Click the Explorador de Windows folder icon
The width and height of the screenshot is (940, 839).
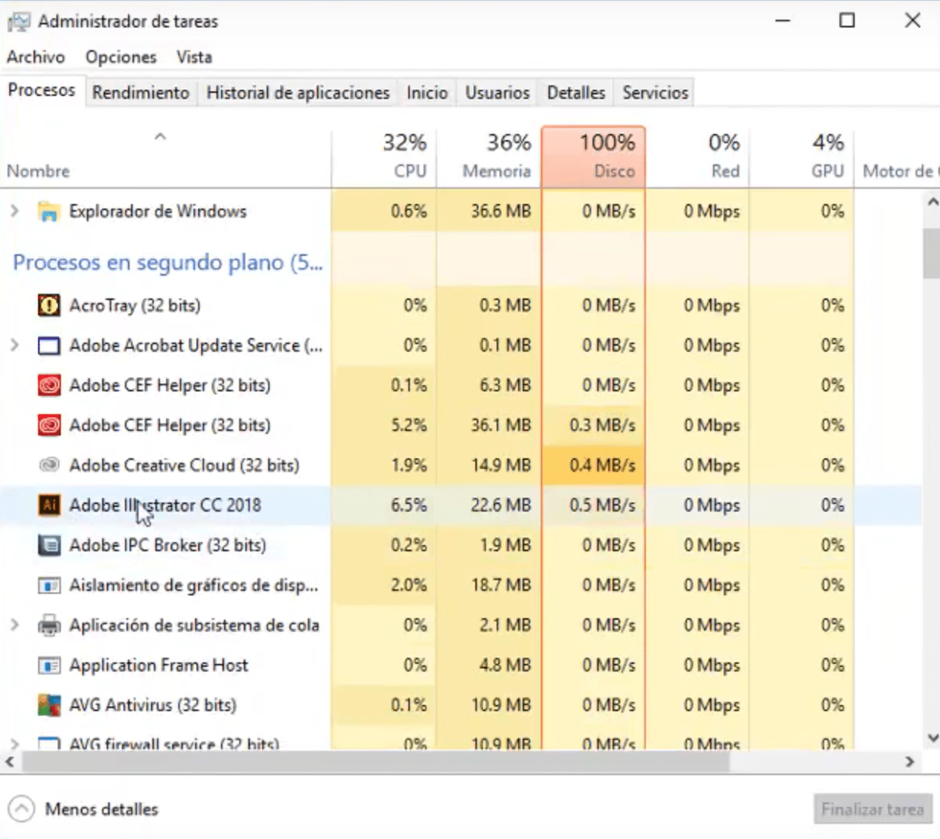click(49, 212)
